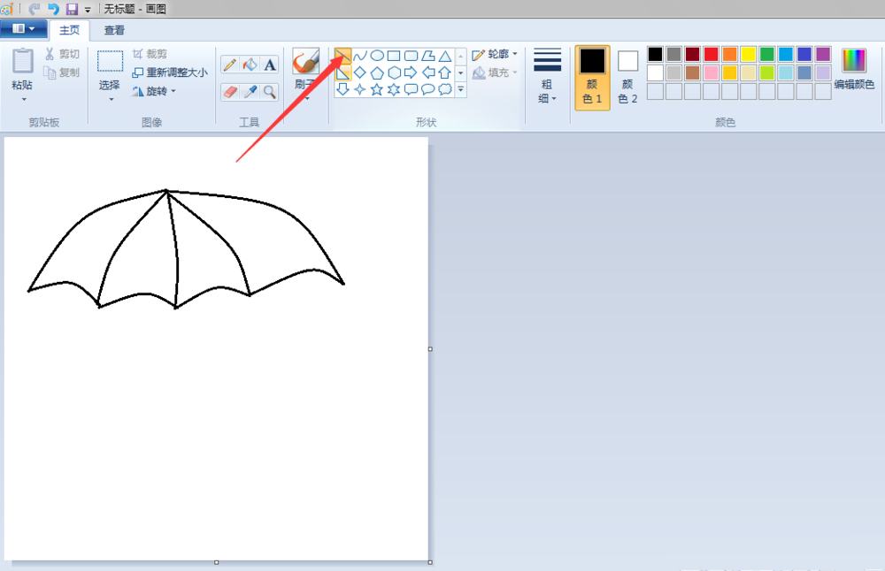Select the Text tool
Image resolution: width=885 pixels, height=571 pixels.
pyautogui.click(x=270, y=65)
